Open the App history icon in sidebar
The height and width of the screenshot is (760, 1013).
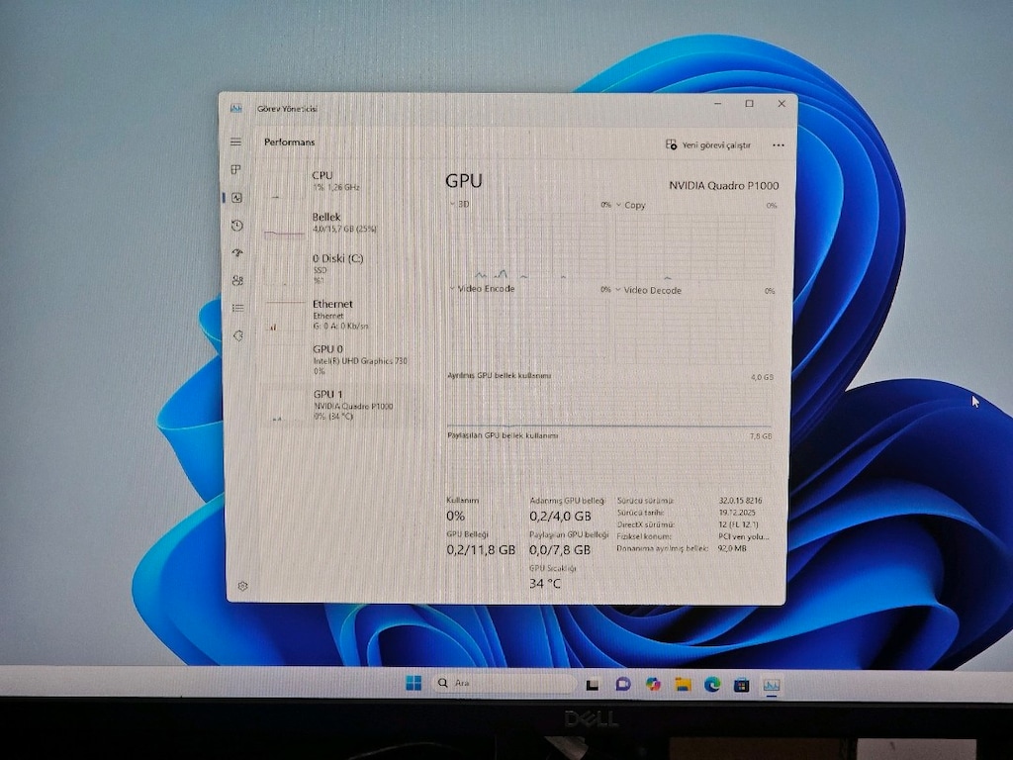click(x=237, y=225)
